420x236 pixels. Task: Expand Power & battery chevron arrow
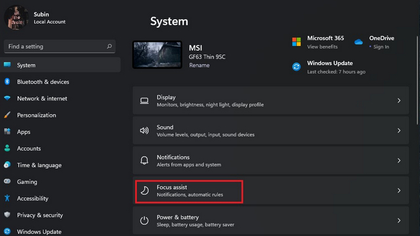(399, 220)
